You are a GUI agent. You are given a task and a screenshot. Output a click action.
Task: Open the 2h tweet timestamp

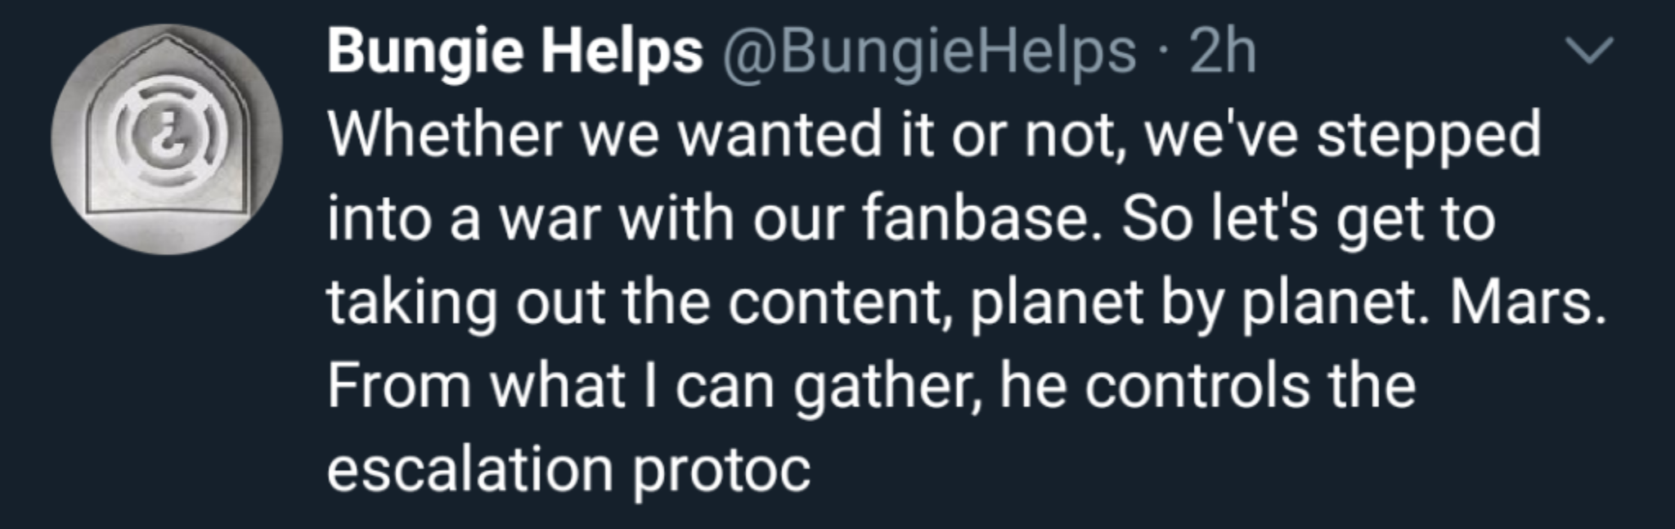(x=1222, y=52)
